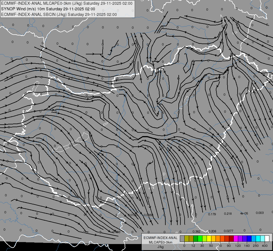The height and width of the screenshot is (251, 273).
Task: Click the legend scale value 12
Action: coord(193,246)
